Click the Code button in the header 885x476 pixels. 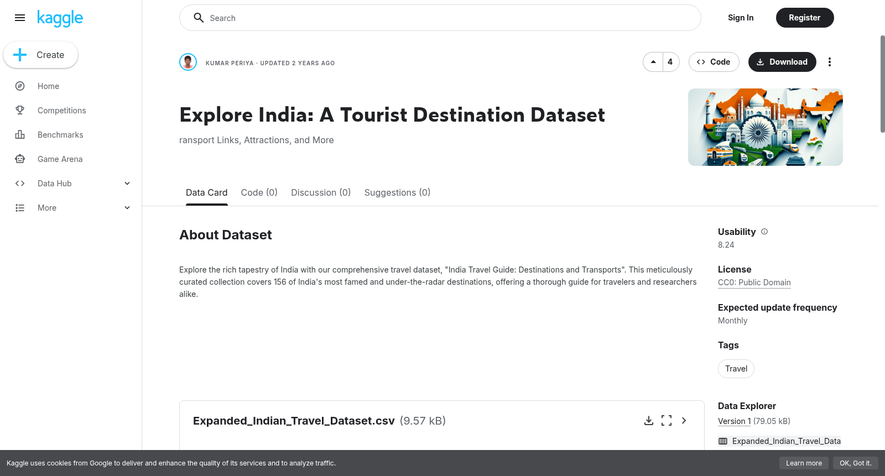click(x=714, y=62)
